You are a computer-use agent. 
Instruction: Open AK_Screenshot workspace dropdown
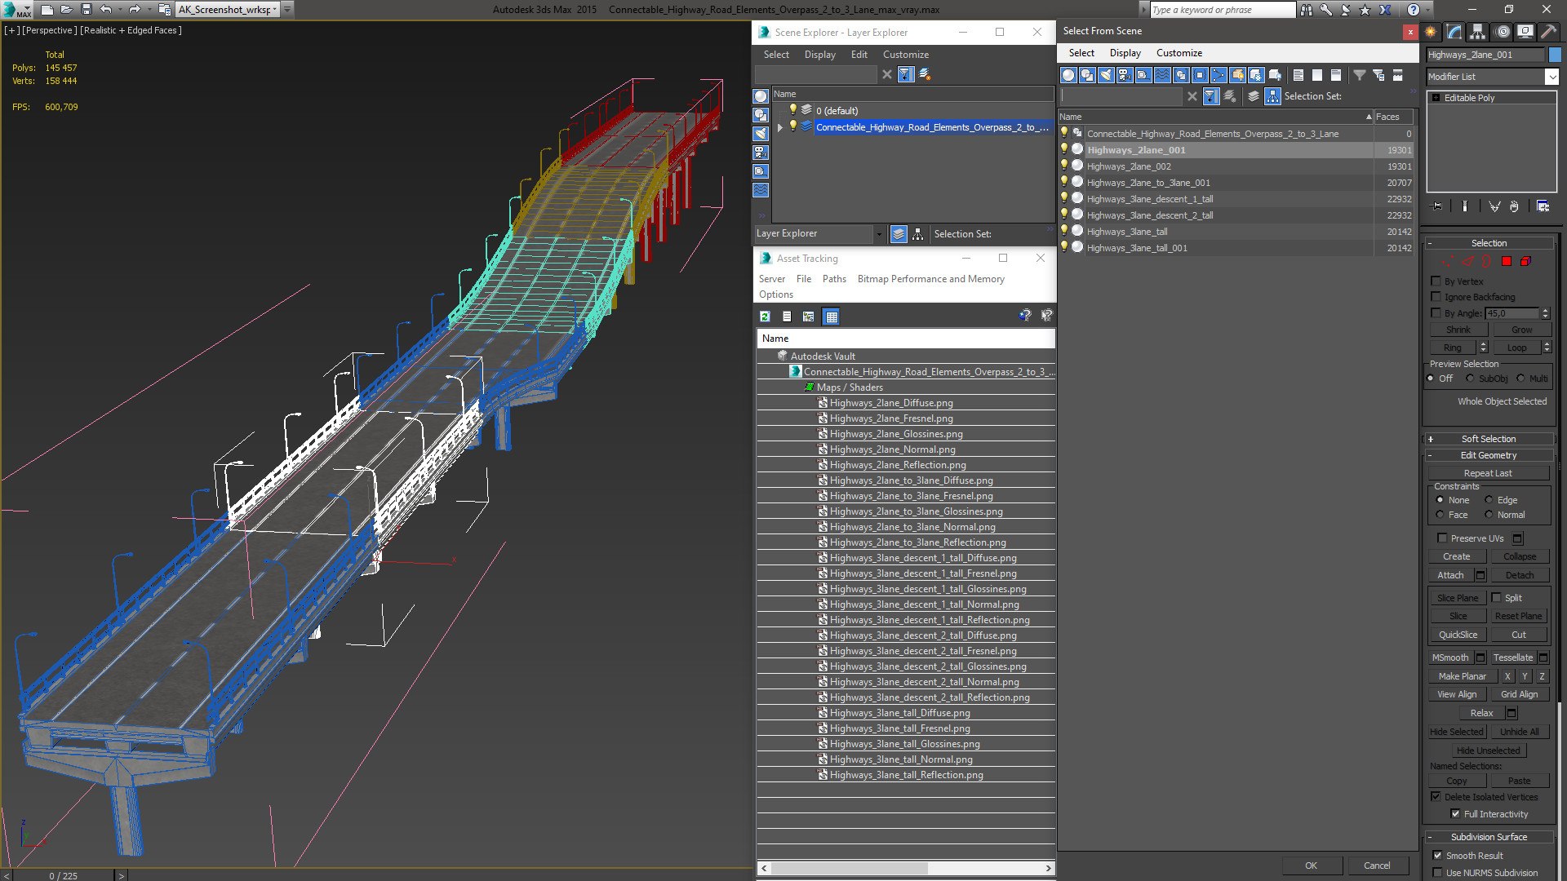point(275,10)
